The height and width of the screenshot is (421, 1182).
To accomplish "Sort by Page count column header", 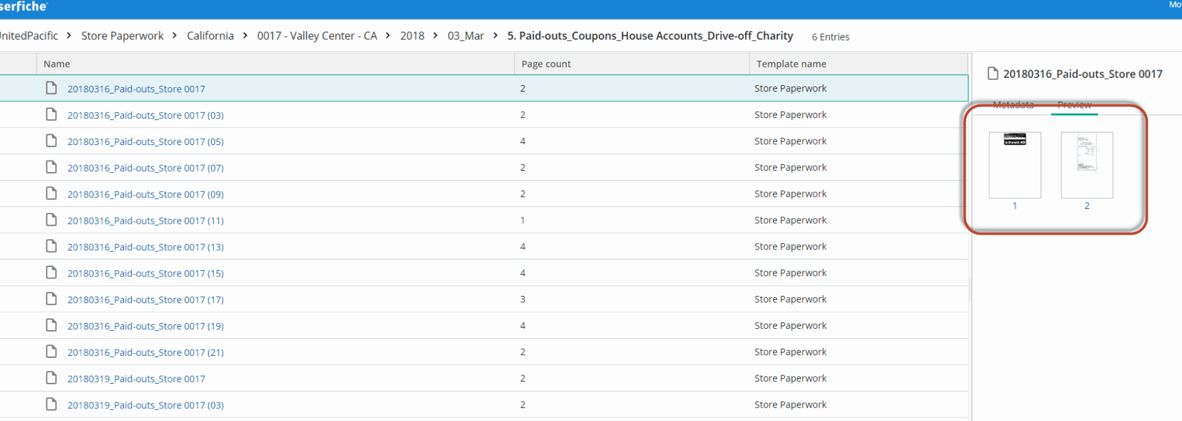I will click(546, 64).
